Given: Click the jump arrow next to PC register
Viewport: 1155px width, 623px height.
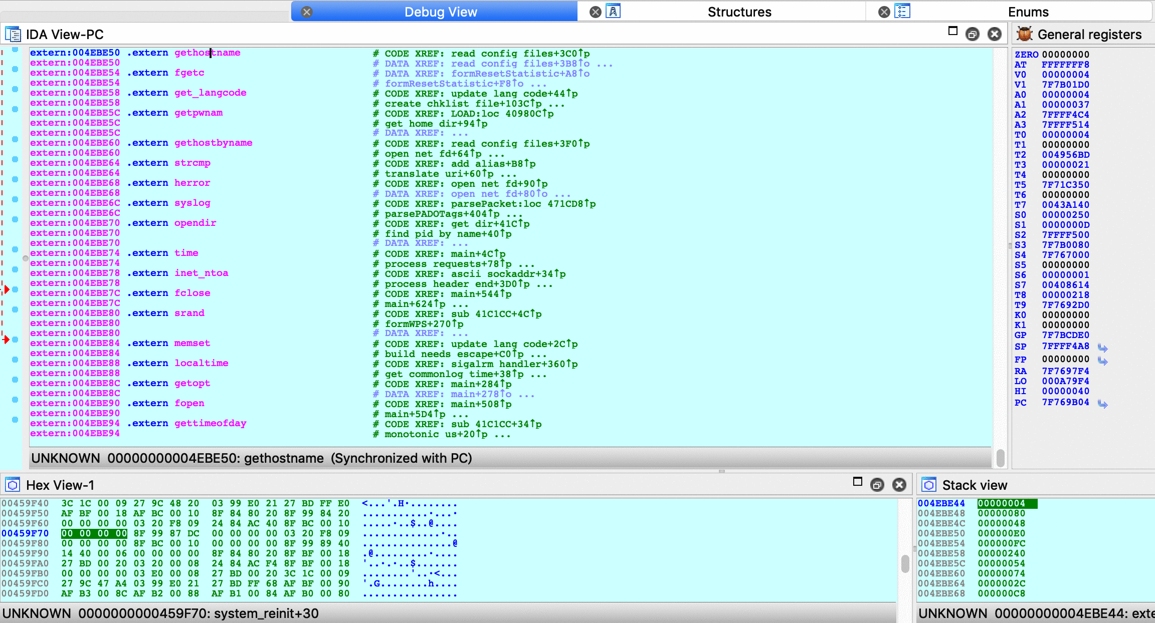Looking at the screenshot, I should pyautogui.click(x=1102, y=403).
